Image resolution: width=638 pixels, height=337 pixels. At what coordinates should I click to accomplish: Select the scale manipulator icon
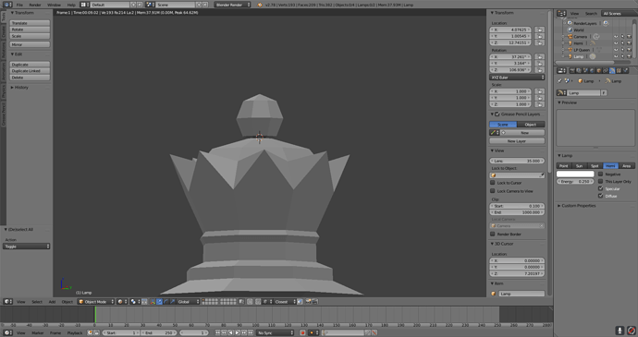point(172,302)
